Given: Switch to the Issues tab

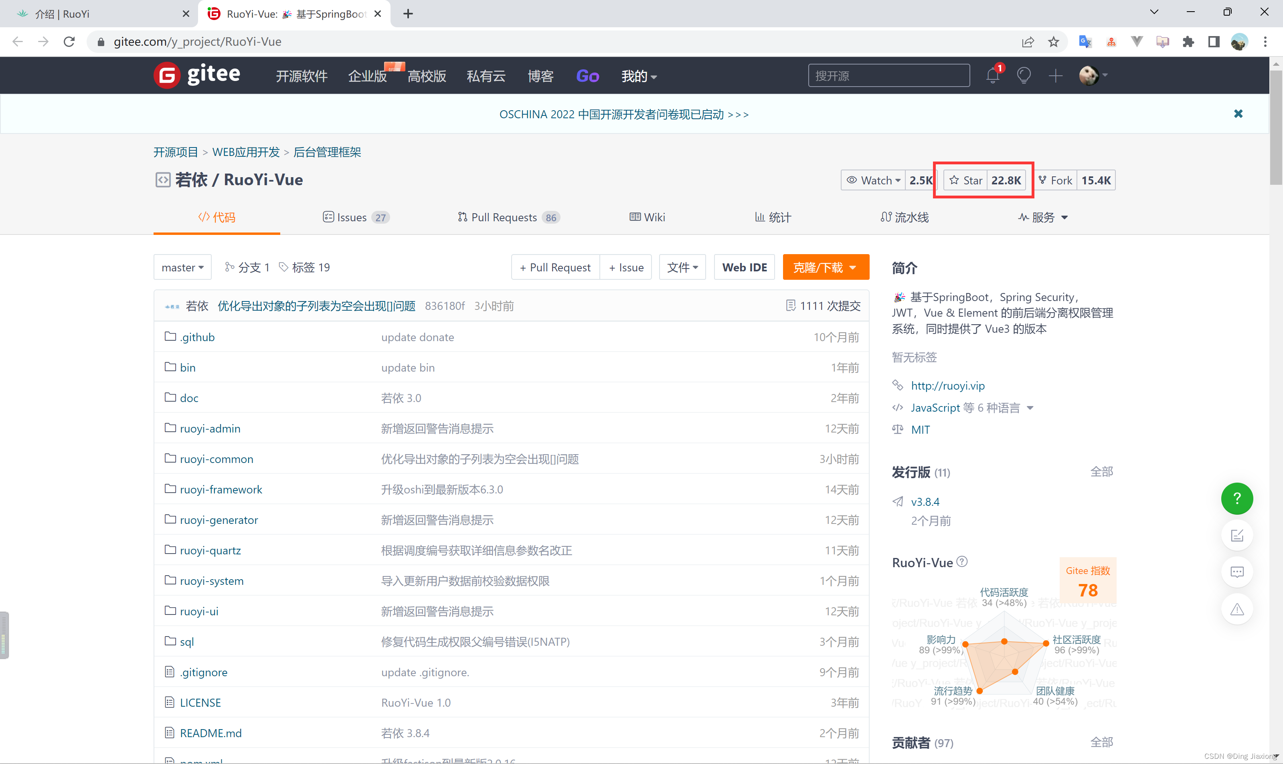Looking at the screenshot, I should tap(355, 217).
